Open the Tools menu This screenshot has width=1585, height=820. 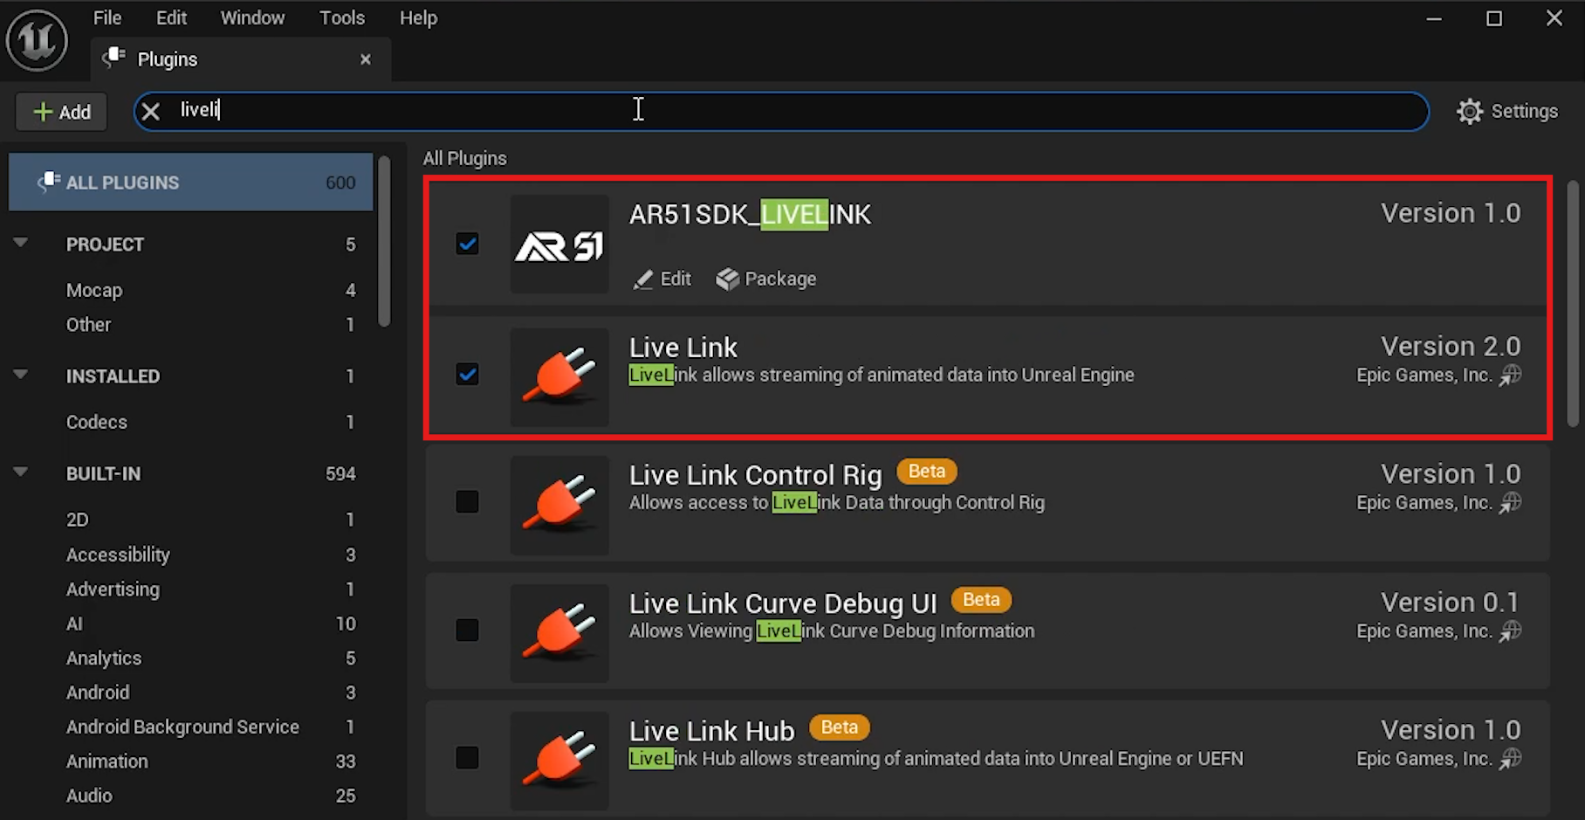pos(342,17)
